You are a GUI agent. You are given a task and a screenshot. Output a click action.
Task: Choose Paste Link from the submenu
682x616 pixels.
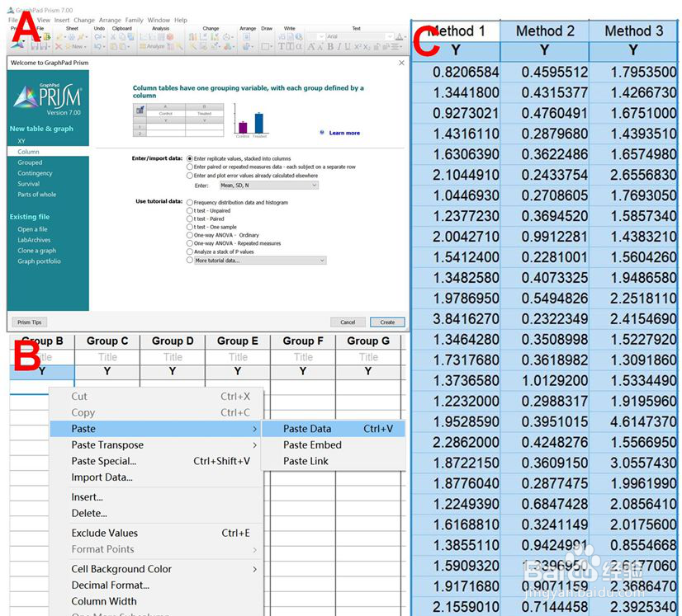pyautogui.click(x=334, y=461)
